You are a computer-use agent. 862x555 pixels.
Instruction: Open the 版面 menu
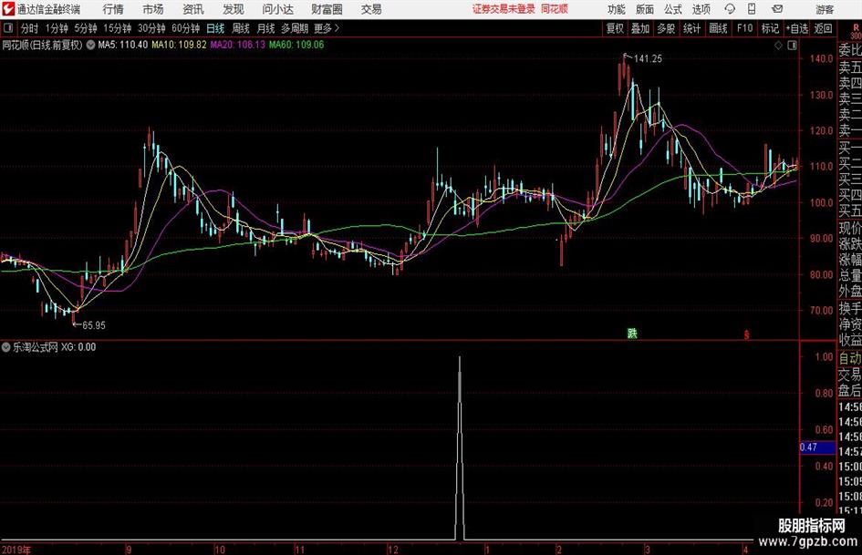click(644, 9)
